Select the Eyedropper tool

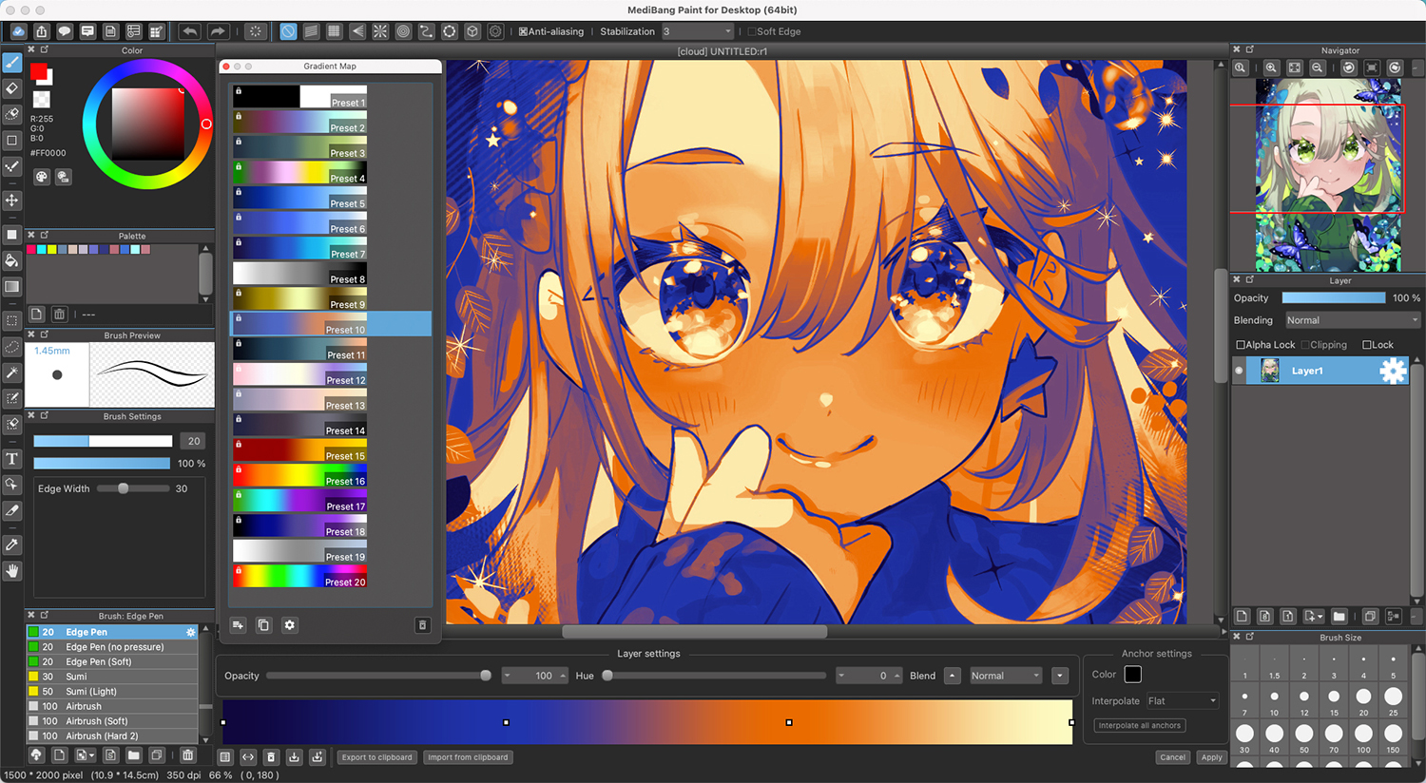click(x=12, y=544)
